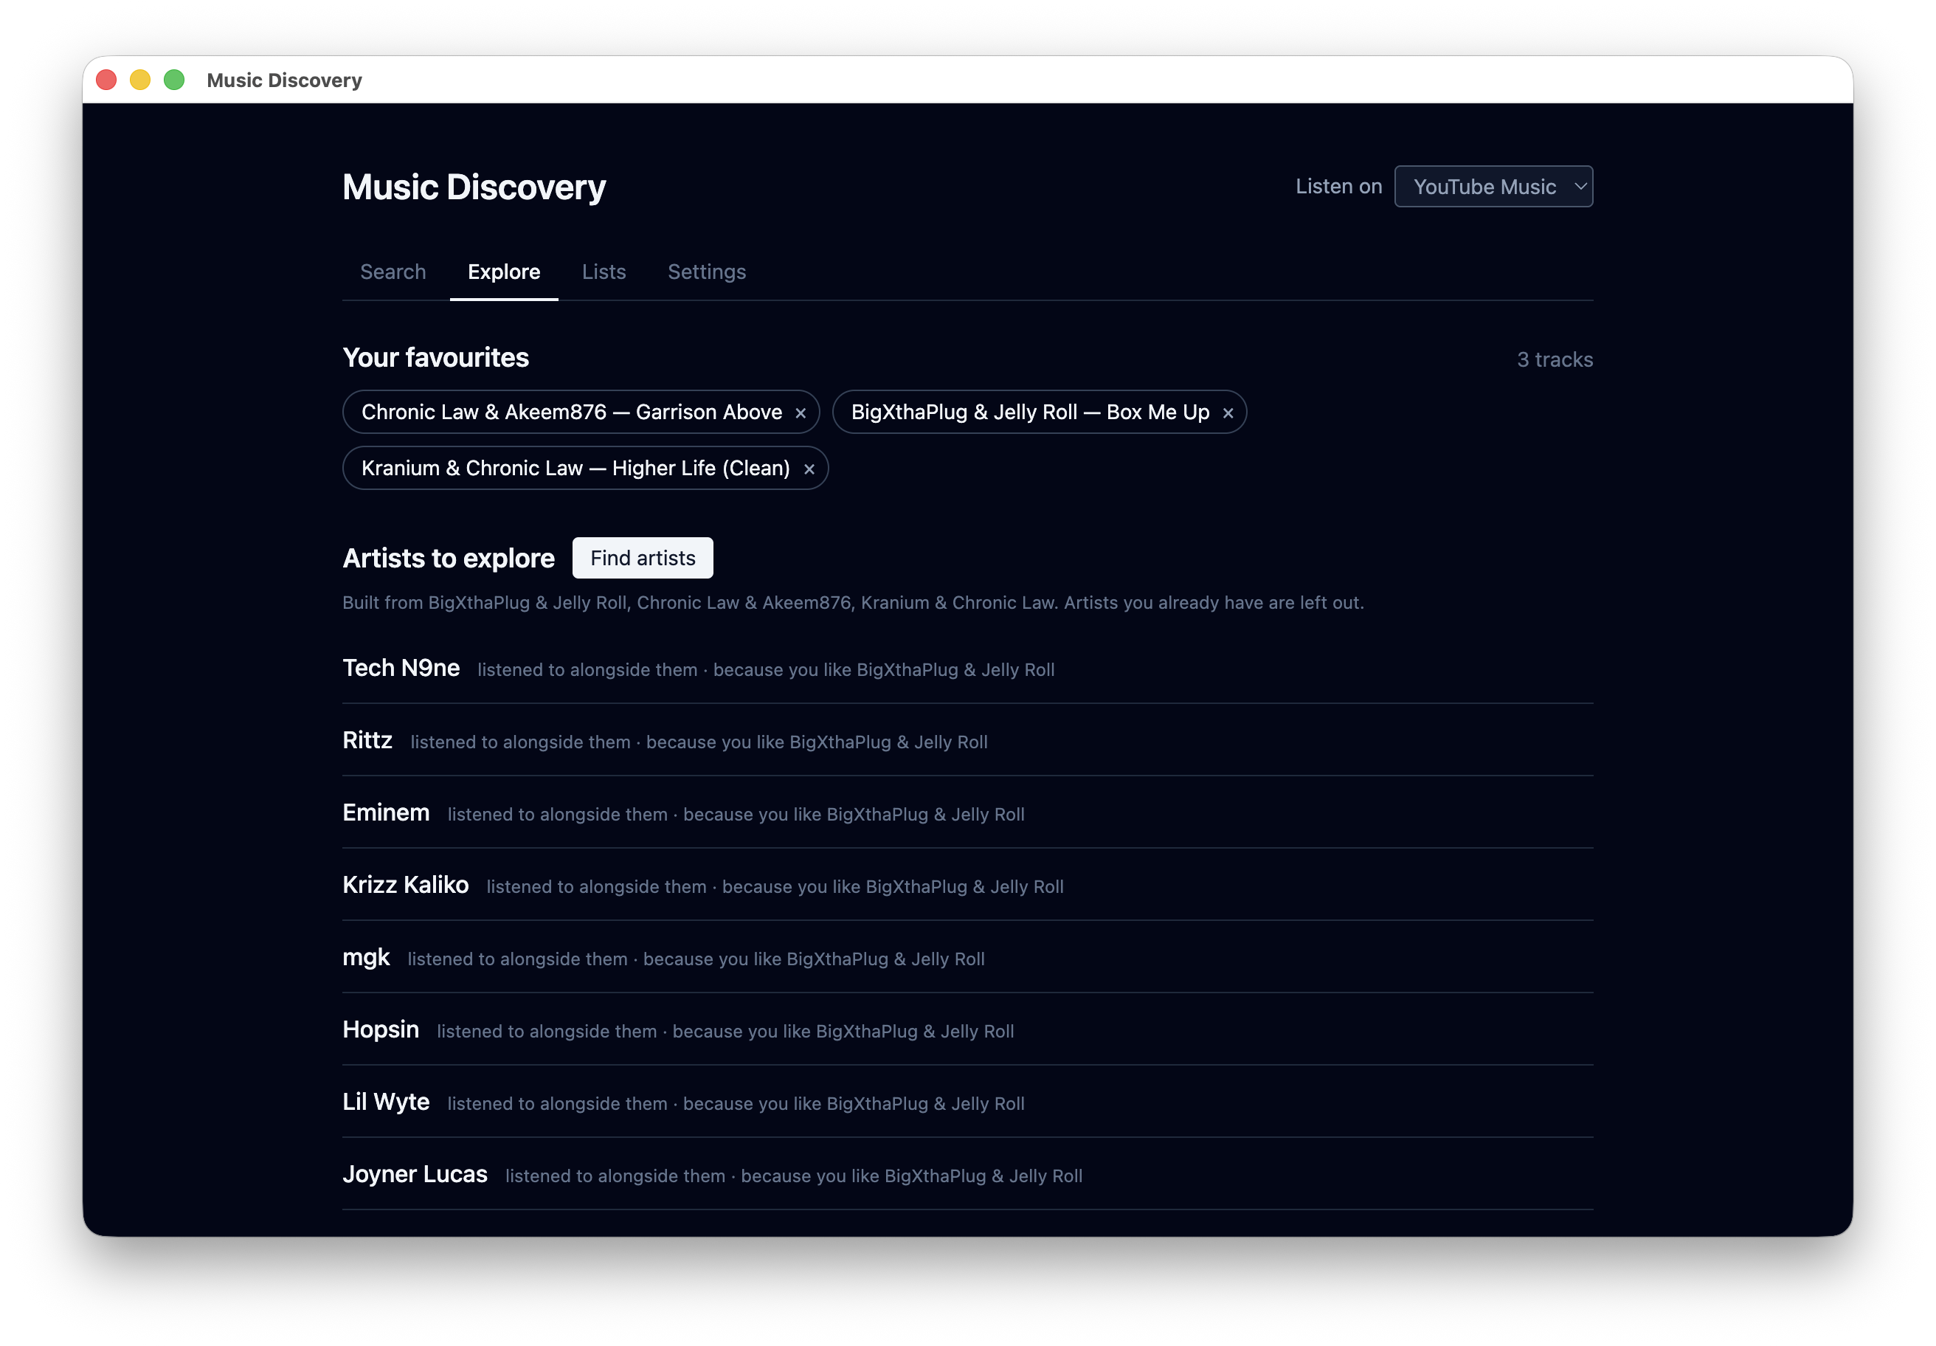This screenshot has height=1346, width=1936.
Task: Click the reason text beside Tech N9ne
Action: point(766,671)
